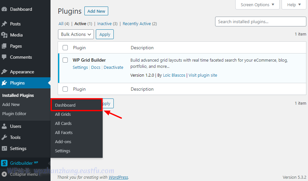
Task: Open Installed Plugins submenu item
Action: pyautogui.click(x=18, y=95)
